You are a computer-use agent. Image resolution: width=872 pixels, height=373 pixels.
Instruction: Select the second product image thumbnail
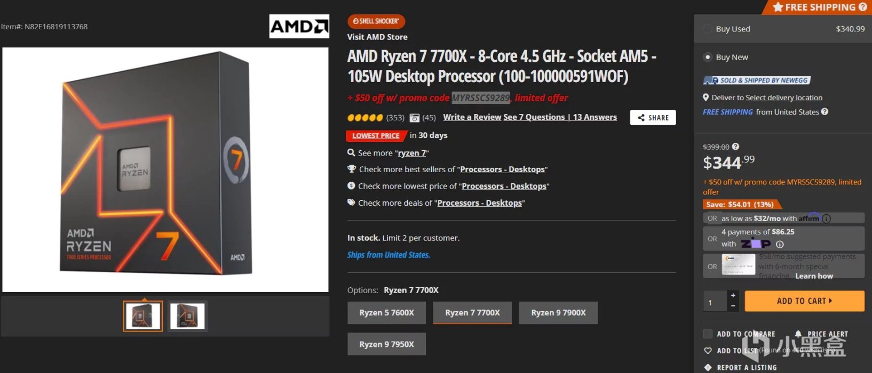pos(187,316)
